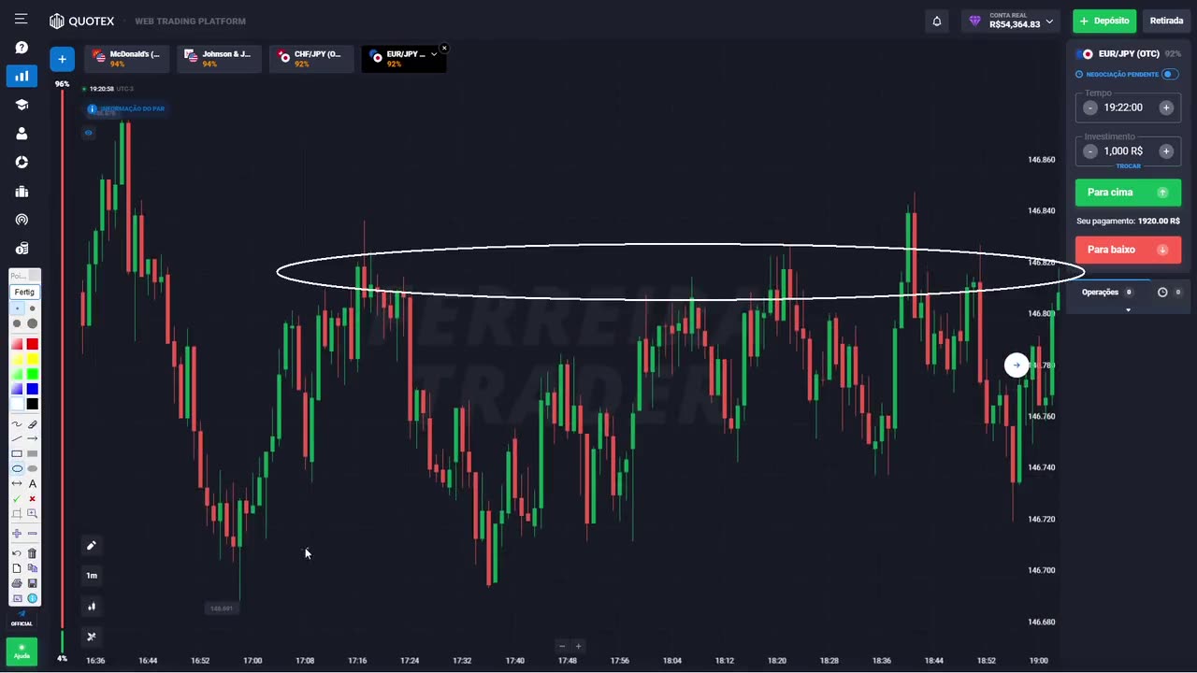This screenshot has height=673, width=1197.
Task: Increase trade time with plus
Action: click(1166, 107)
